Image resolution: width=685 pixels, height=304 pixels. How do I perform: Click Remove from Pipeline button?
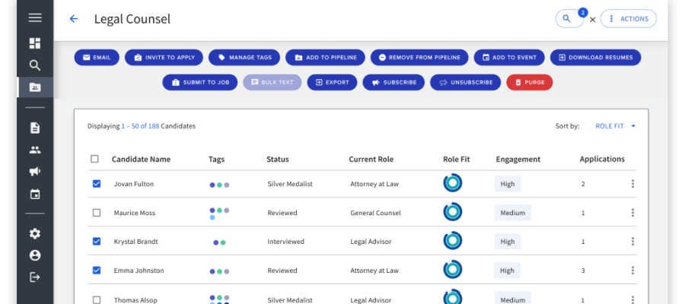[419, 58]
